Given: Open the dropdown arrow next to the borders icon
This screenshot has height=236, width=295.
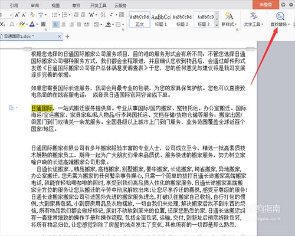Looking at the screenshot, I should (x=123, y=25).
